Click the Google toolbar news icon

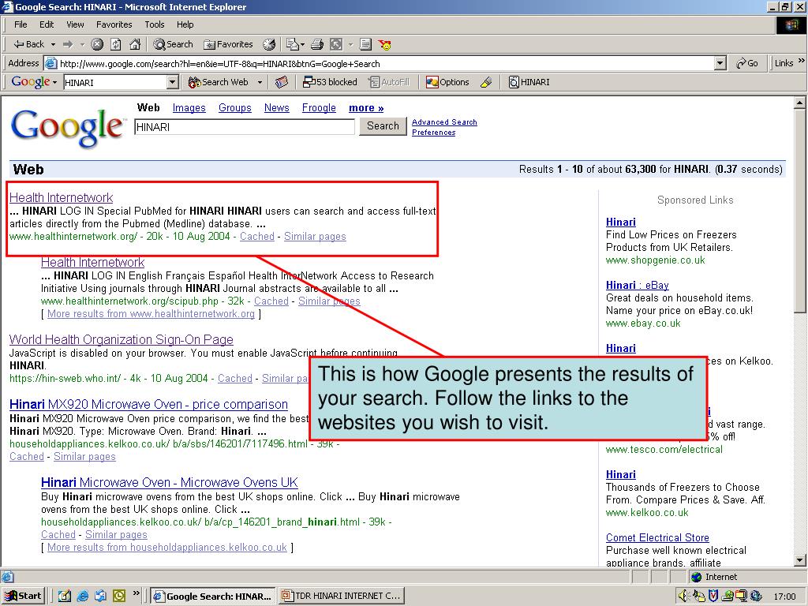pos(282,82)
